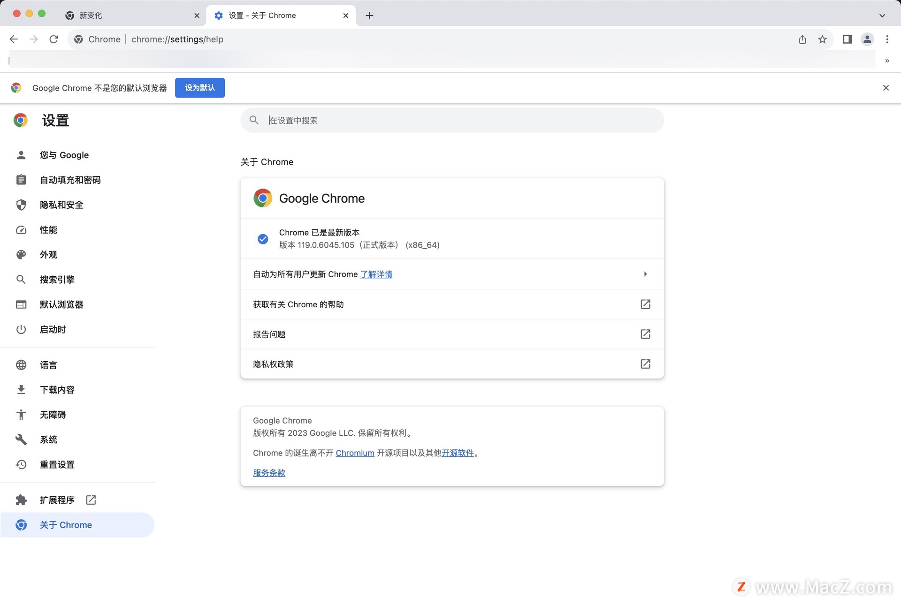Click the restore icon for 重置设置
The height and width of the screenshot is (599, 901).
(21, 464)
